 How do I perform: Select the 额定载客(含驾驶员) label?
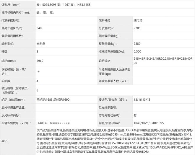[15, 90]
